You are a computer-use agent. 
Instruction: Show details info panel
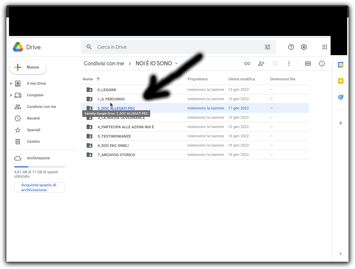coord(322,64)
